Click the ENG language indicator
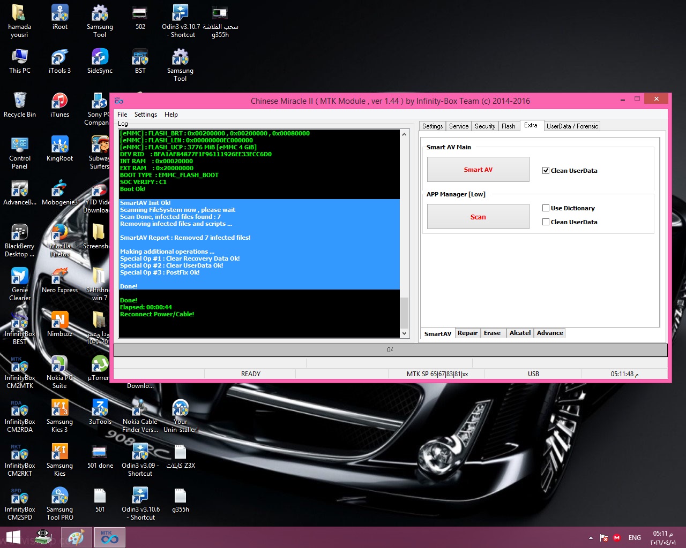The height and width of the screenshot is (548, 686). coord(635,538)
